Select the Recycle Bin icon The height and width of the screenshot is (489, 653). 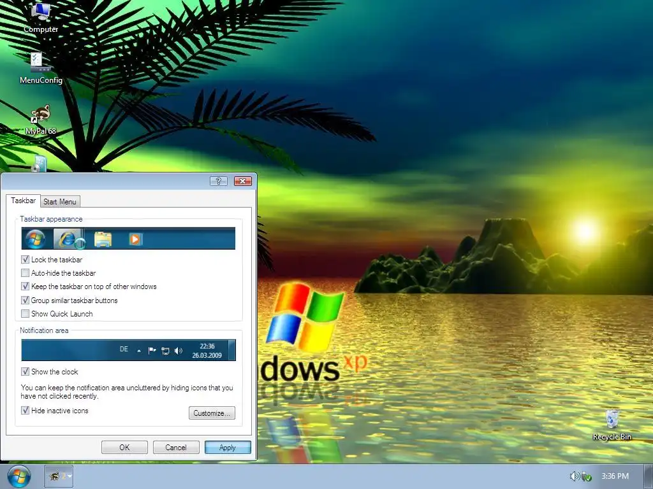612,425
